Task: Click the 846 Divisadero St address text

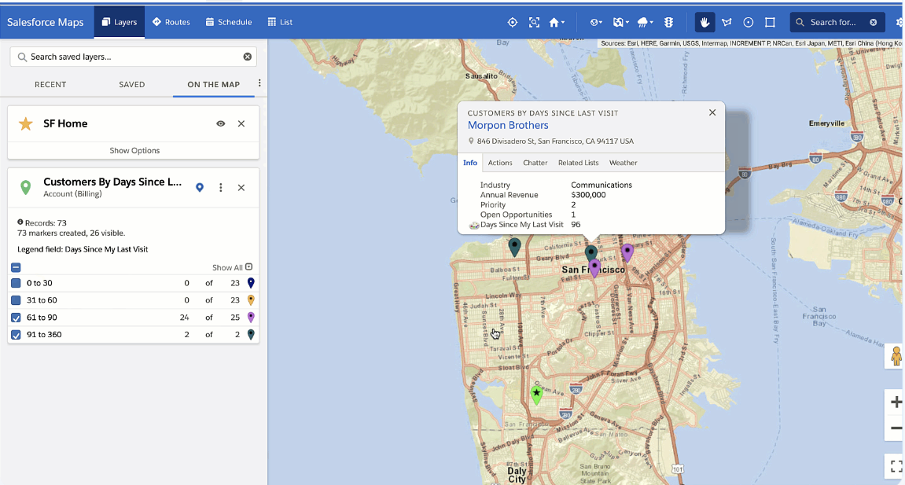Action: 555,141
